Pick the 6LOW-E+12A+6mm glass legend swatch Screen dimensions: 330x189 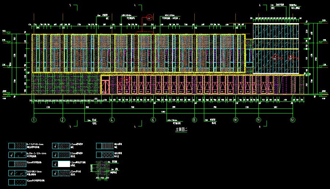(20, 155)
